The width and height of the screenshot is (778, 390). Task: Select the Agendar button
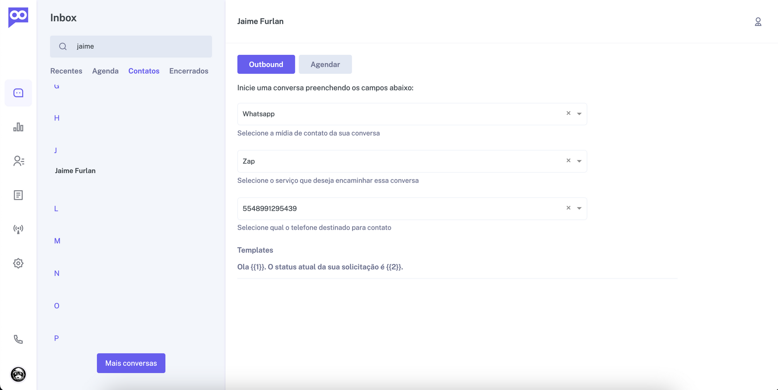point(325,65)
